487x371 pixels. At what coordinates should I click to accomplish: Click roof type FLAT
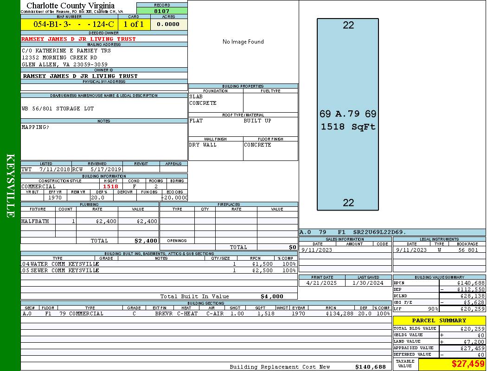click(196, 121)
